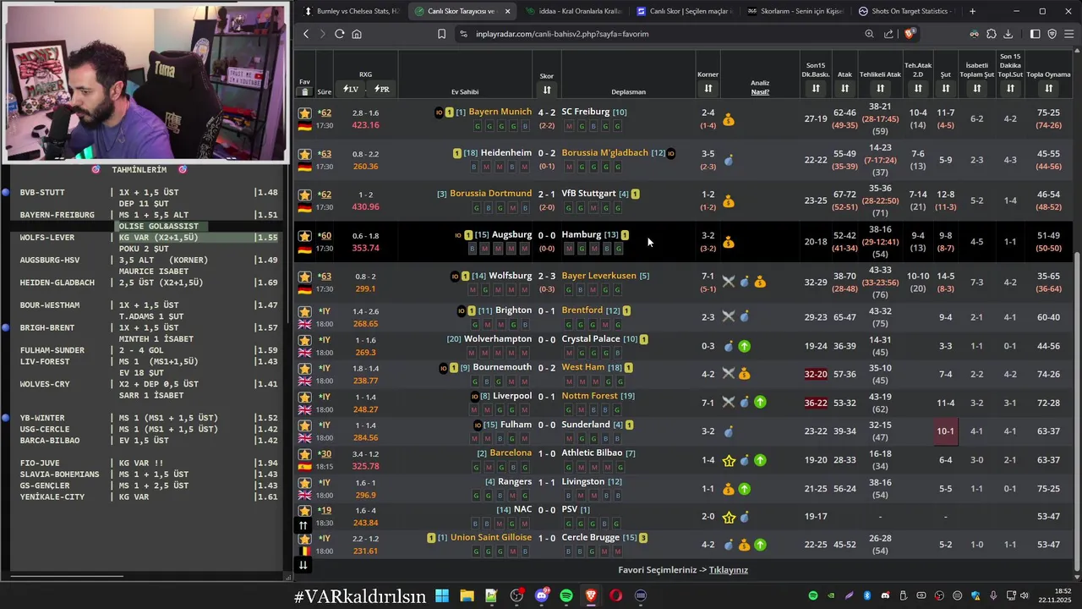1082x609 pixels.
Task: Toggle favorite star for Heidenheim match
Action: tap(304, 154)
